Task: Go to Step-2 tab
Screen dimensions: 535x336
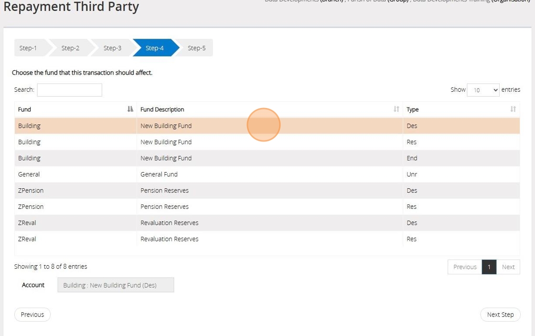Action: coord(70,48)
